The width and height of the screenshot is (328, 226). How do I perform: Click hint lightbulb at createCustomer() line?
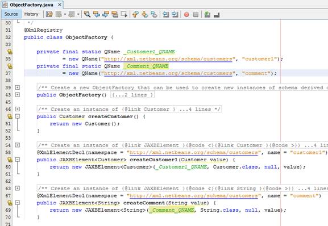pos(10,116)
